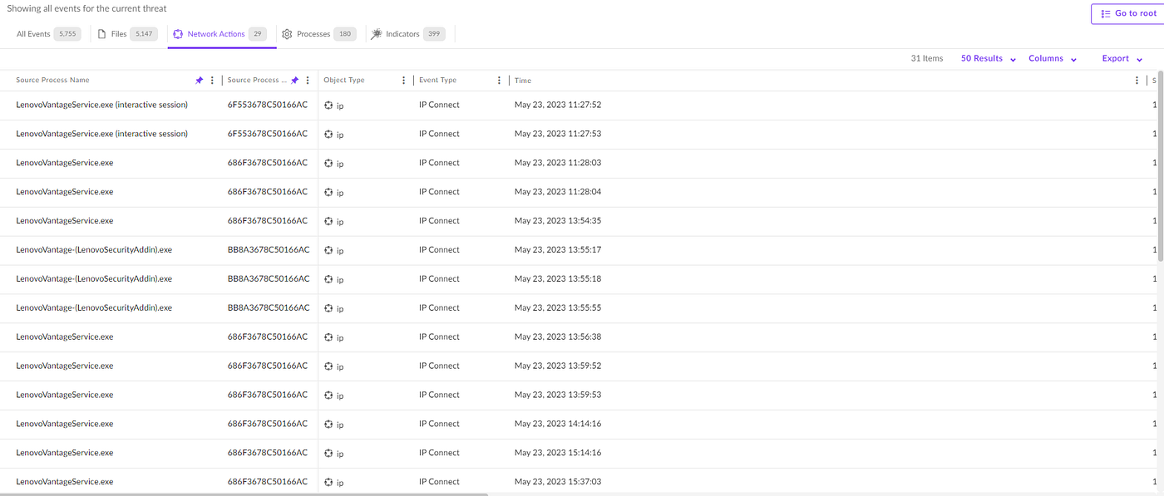
Task: Click LenovoVantageService.exe in the 11:28:03 row
Action: [64, 163]
